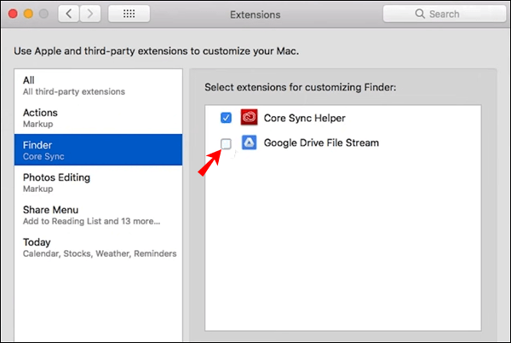Enable the Google Drive File Stream checkbox
The width and height of the screenshot is (511, 343).
(x=226, y=143)
